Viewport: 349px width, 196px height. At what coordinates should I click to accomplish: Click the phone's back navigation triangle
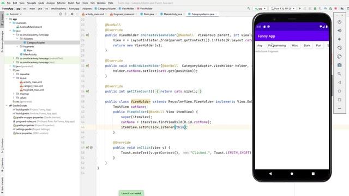[270, 174]
